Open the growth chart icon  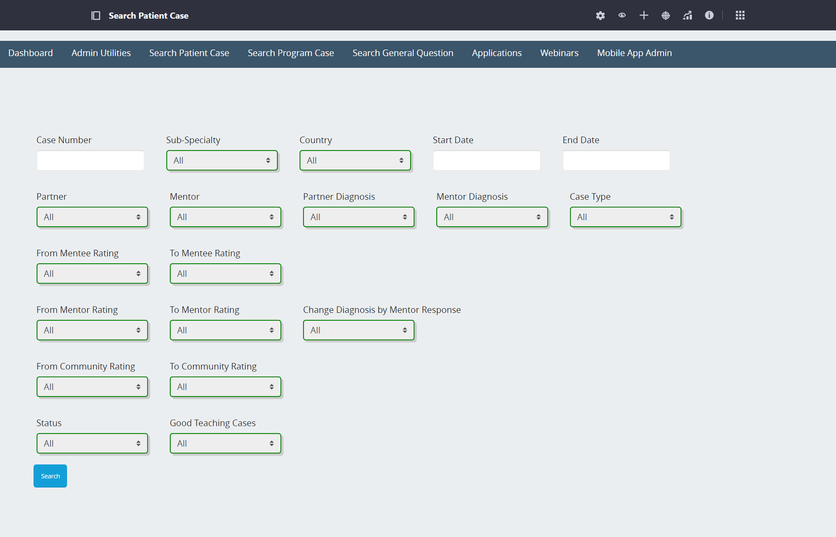point(687,16)
